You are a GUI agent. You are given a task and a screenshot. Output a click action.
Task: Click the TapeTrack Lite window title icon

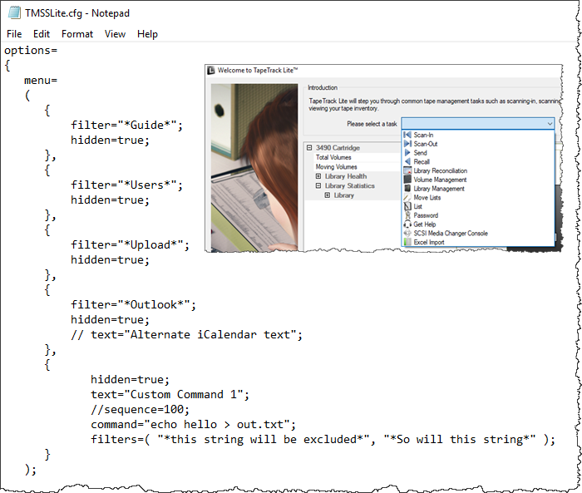pyautogui.click(x=211, y=70)
